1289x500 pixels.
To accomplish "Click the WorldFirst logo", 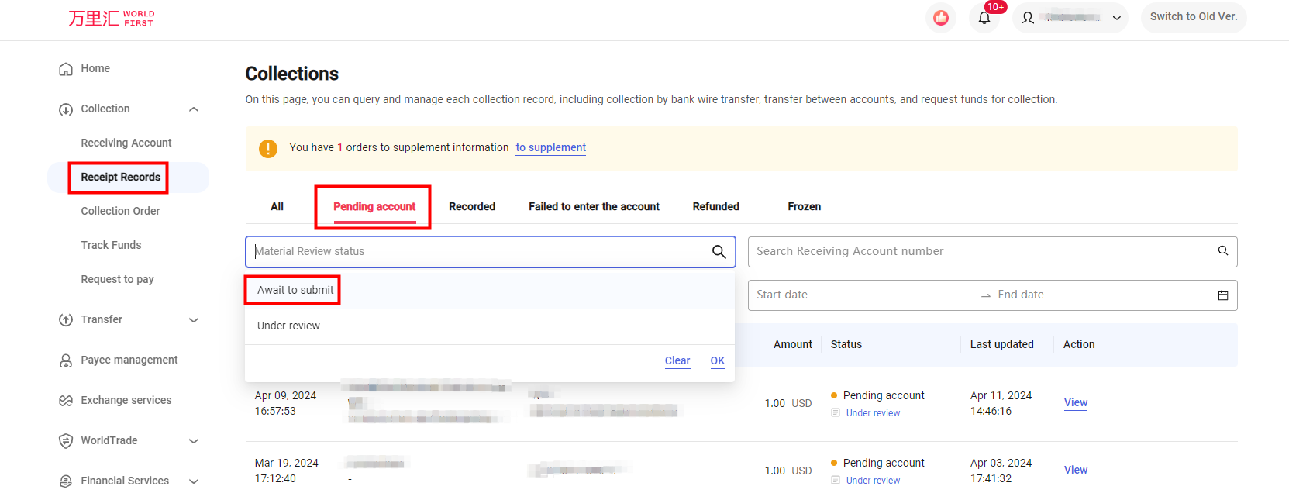I will click(112, 18).
